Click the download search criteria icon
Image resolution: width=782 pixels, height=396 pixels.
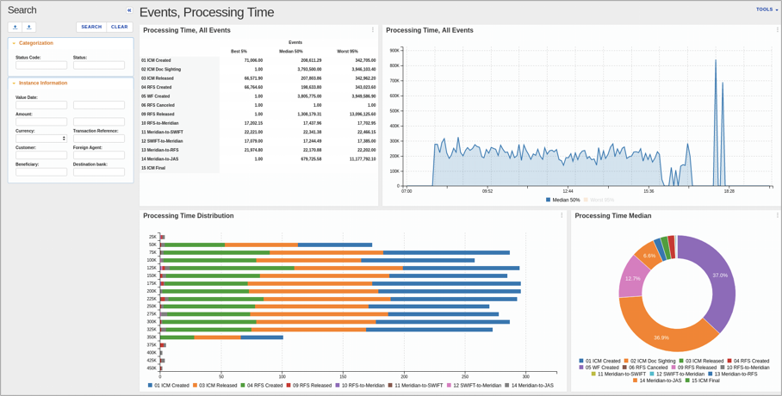(29, 27)
